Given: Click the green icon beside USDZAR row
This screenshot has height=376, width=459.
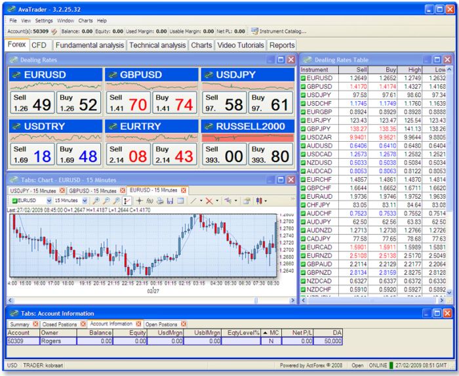Looking at the screenshot, I should pyautogui.click(x=303, y=137).
